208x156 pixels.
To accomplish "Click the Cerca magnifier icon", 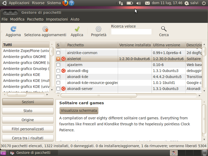I will (x=164, y=29).
